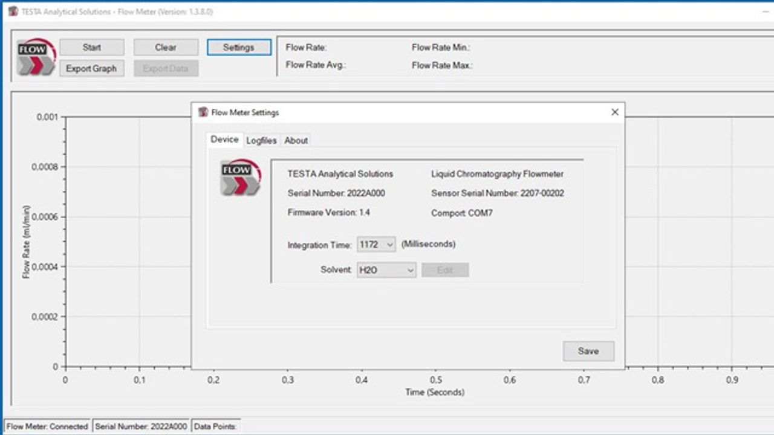Click status bar Serial Number: 2022A000 entry
The height and width of the screenshot is (435, 774).
[141, 426]
